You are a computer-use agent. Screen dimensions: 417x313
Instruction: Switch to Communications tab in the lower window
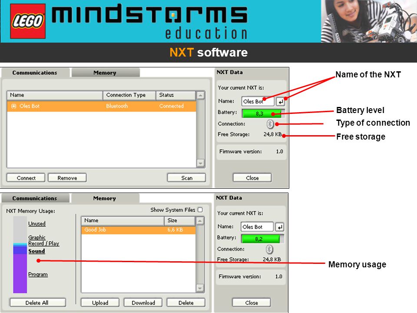35,198
